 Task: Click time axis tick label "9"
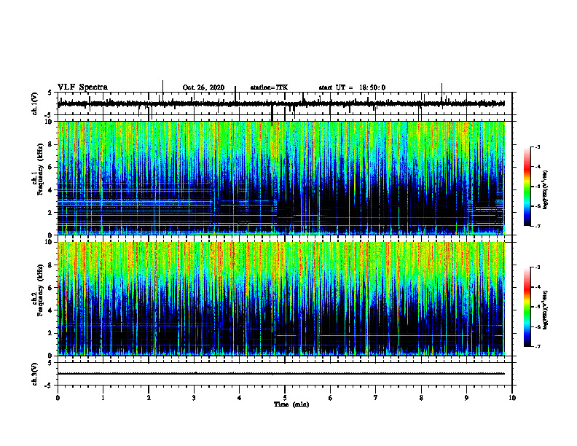466,398
